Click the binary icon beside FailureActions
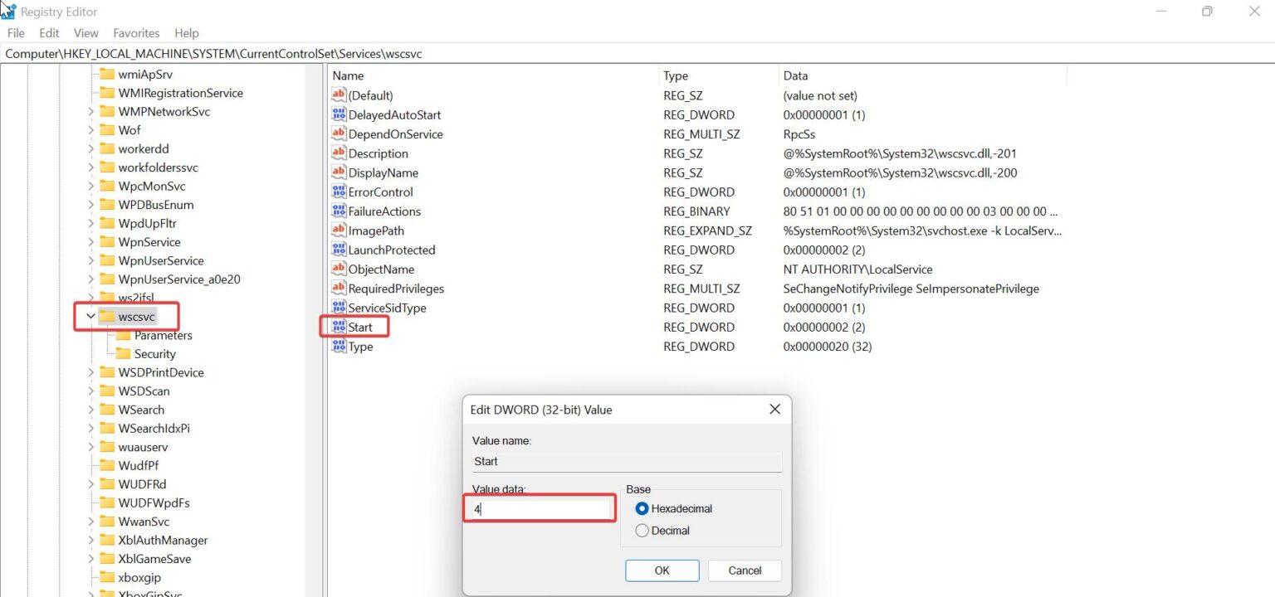The image size is (1275, 597). tap(338, 211)
